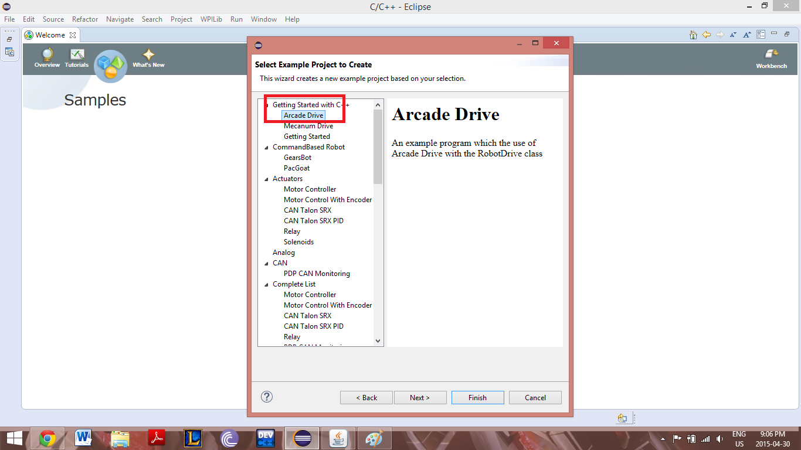Select the GearsBot example
This screenshot has width=801, height=450.
(x=297, y=158)
